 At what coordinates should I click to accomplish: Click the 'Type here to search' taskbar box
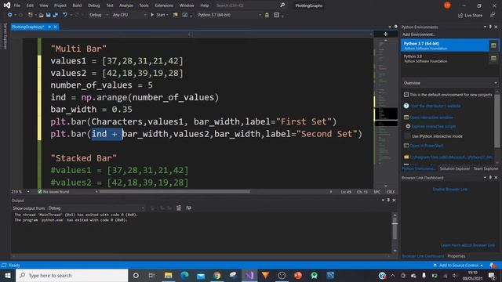[71, 275]
